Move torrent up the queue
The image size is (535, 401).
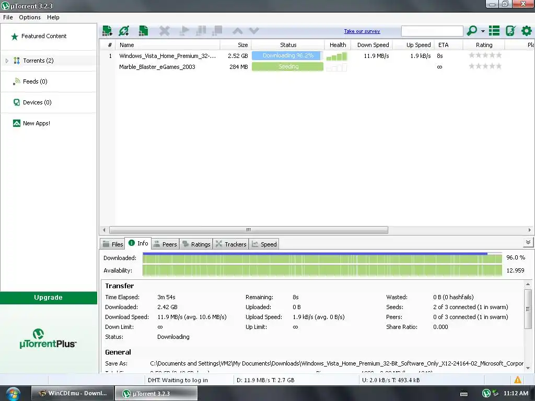pyautogui.click(x=238, y=31)
